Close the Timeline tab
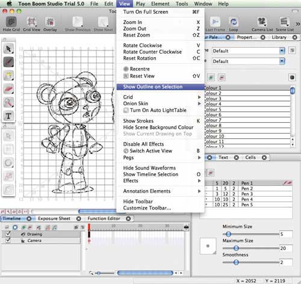 pyautogui.click(x=29, y=218)
